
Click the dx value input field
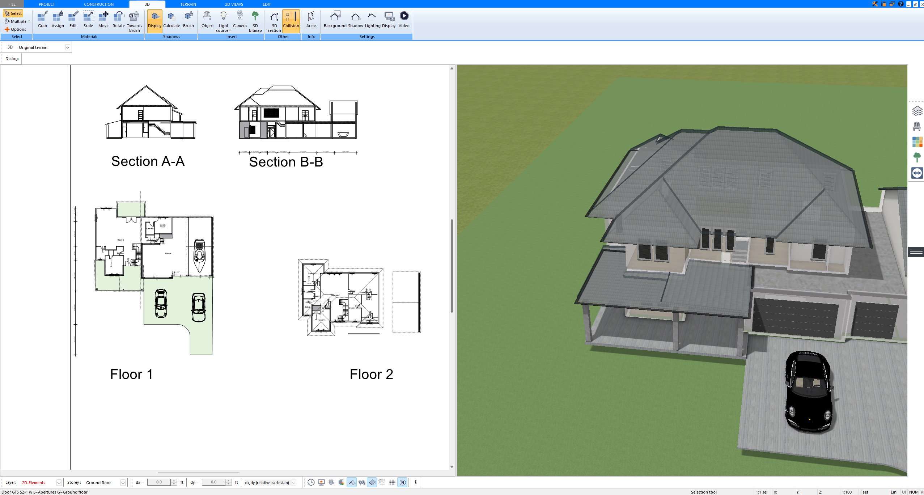(159, 482)
